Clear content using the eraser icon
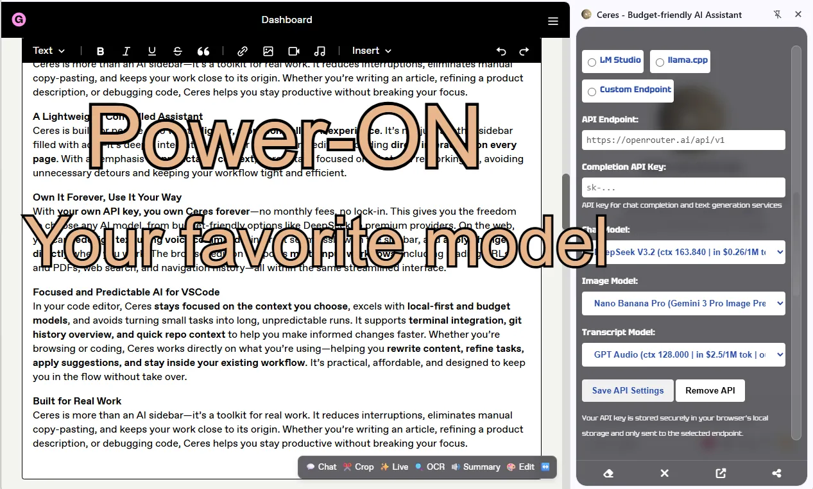This screenshot has width=813, height=489. tap(608, 473)
